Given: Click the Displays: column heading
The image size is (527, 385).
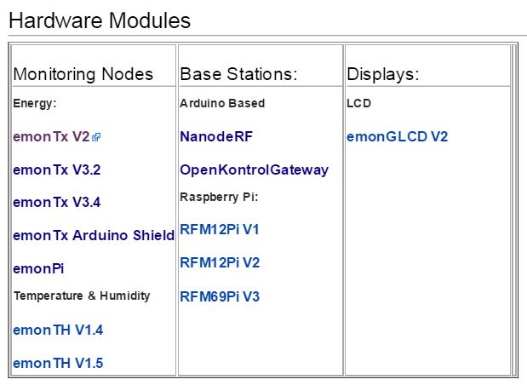Looking at the screenshot, I should pos(383,75).
